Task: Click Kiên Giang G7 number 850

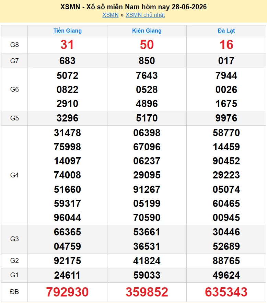Action: coord(147,61)
